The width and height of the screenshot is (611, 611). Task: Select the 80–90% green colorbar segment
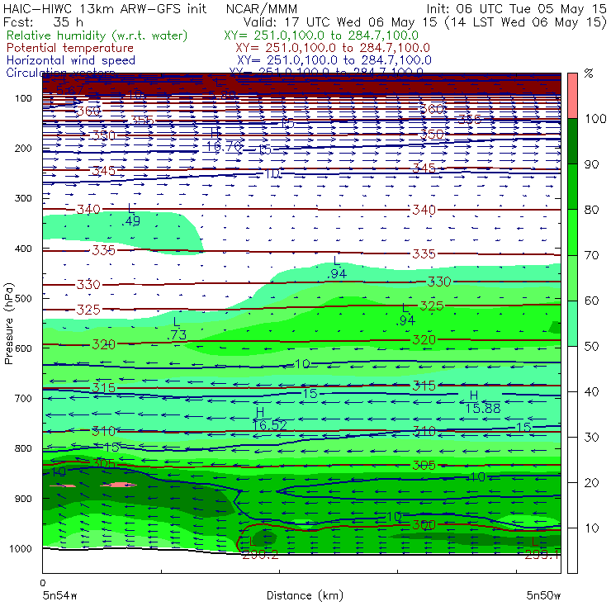572,187
